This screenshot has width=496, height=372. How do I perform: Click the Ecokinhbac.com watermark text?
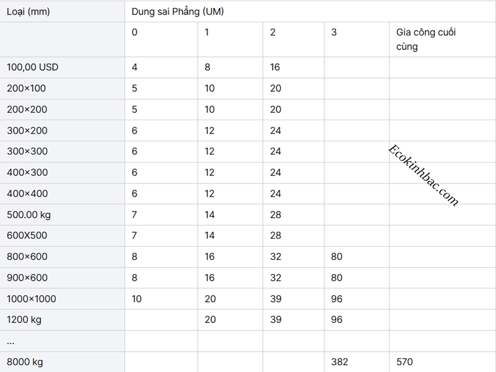click(422, 175)
